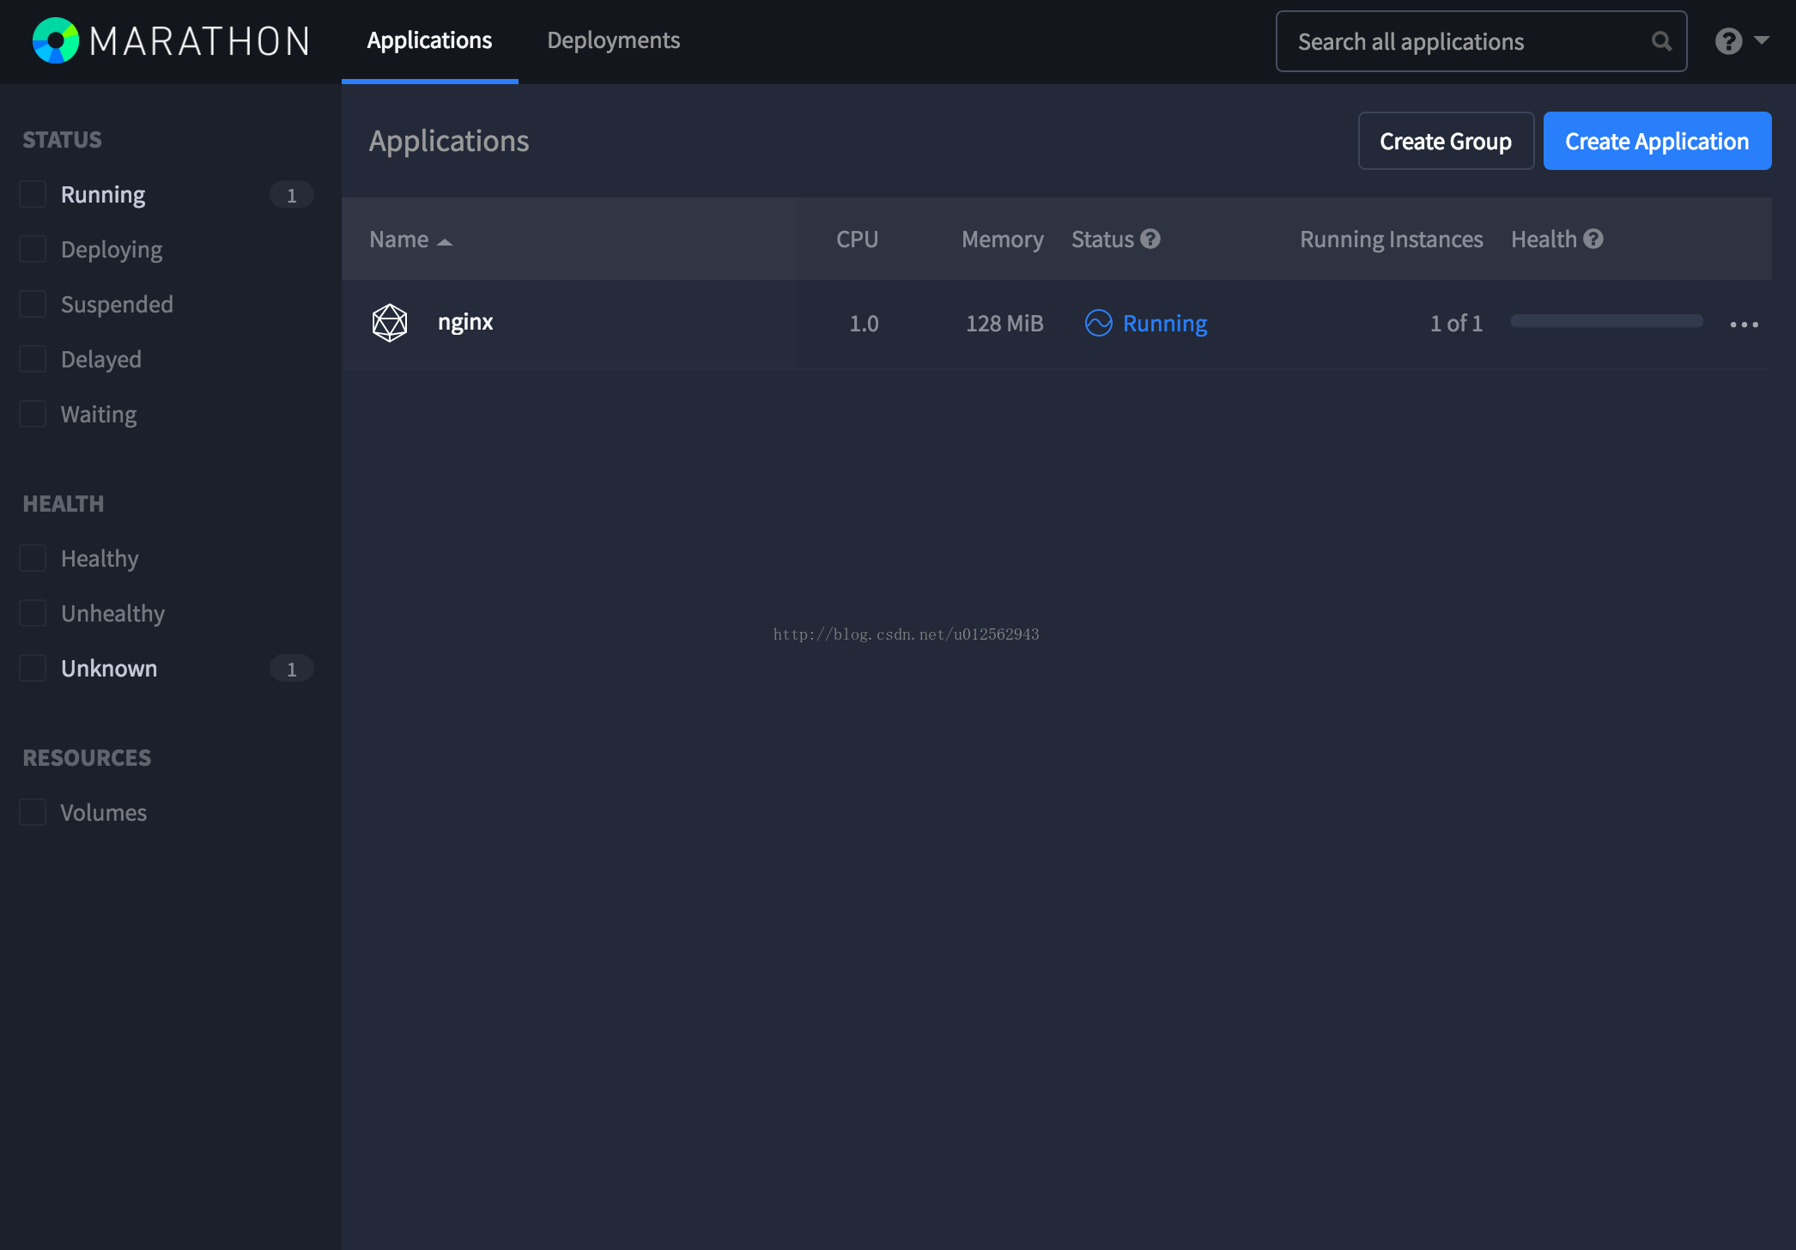This screenshot has height=1250, width=1796.
Task: Focus the Search all applications field
Action: (x=1481, y=41)
